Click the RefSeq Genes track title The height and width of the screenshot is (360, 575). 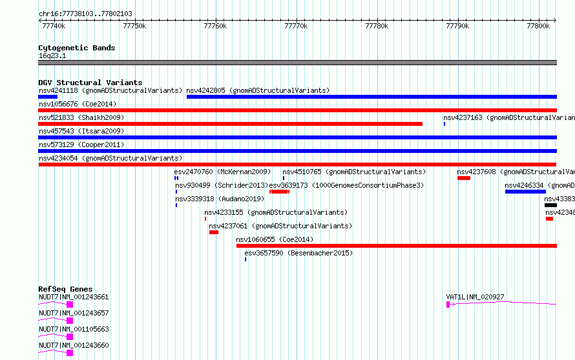65,289
